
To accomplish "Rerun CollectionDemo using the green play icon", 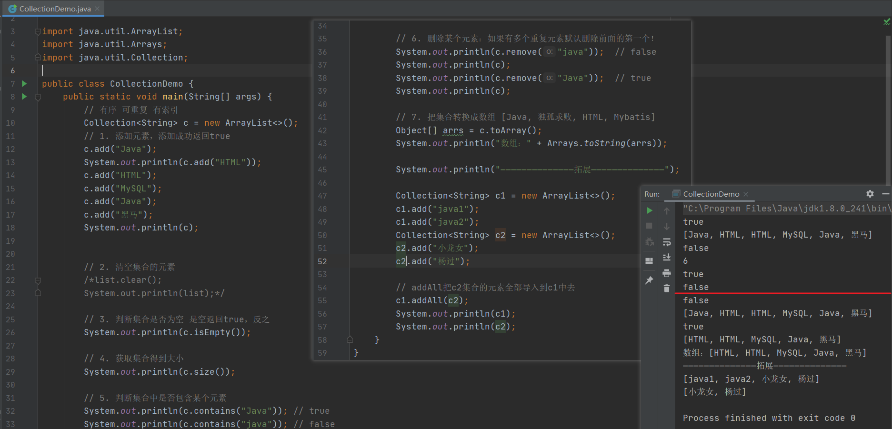I will (x=649, y=210).
